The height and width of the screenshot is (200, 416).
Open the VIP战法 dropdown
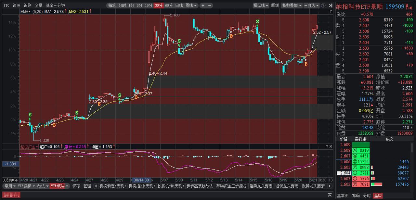click(x=59, y=186)
